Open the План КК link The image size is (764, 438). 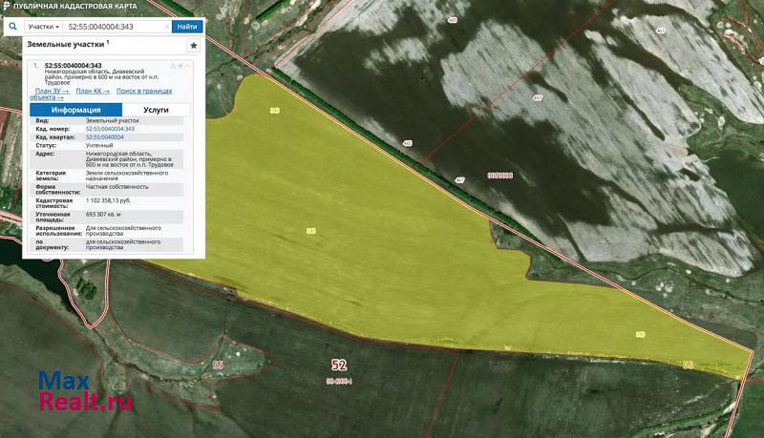93,91
